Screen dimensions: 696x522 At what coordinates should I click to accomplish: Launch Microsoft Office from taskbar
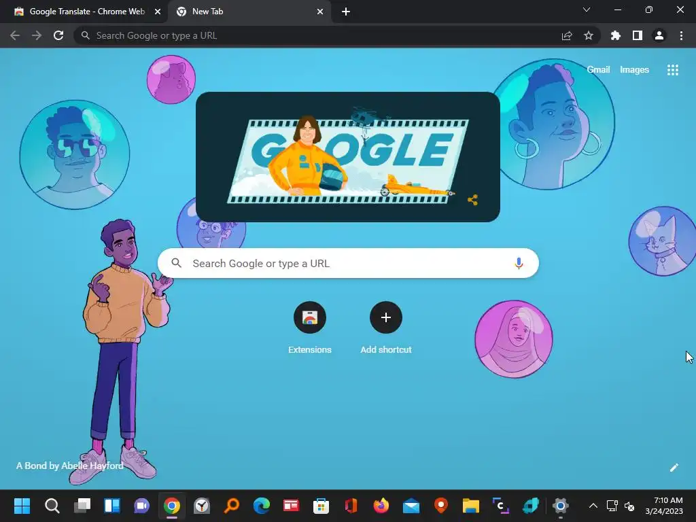351,506
